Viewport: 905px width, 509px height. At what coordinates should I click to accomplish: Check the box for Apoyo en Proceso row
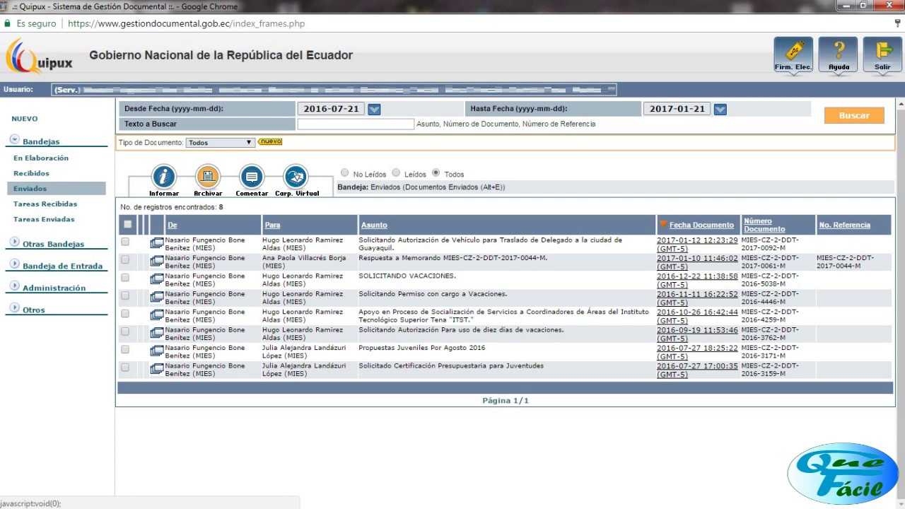125,314
